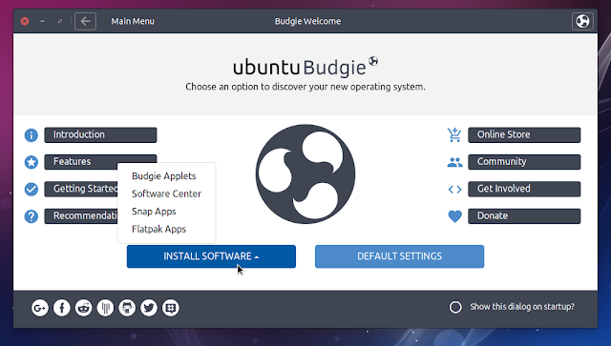Minimize the Budgie Welcome window
The image size is (611, 346).
point(42,21)
